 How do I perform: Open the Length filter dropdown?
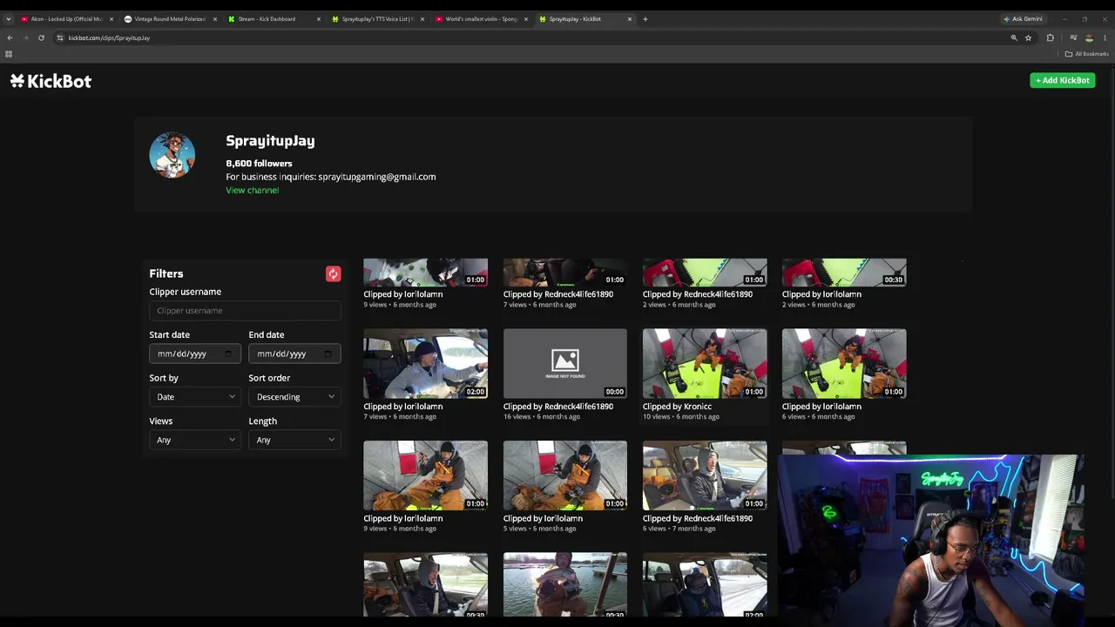(294, 440)
